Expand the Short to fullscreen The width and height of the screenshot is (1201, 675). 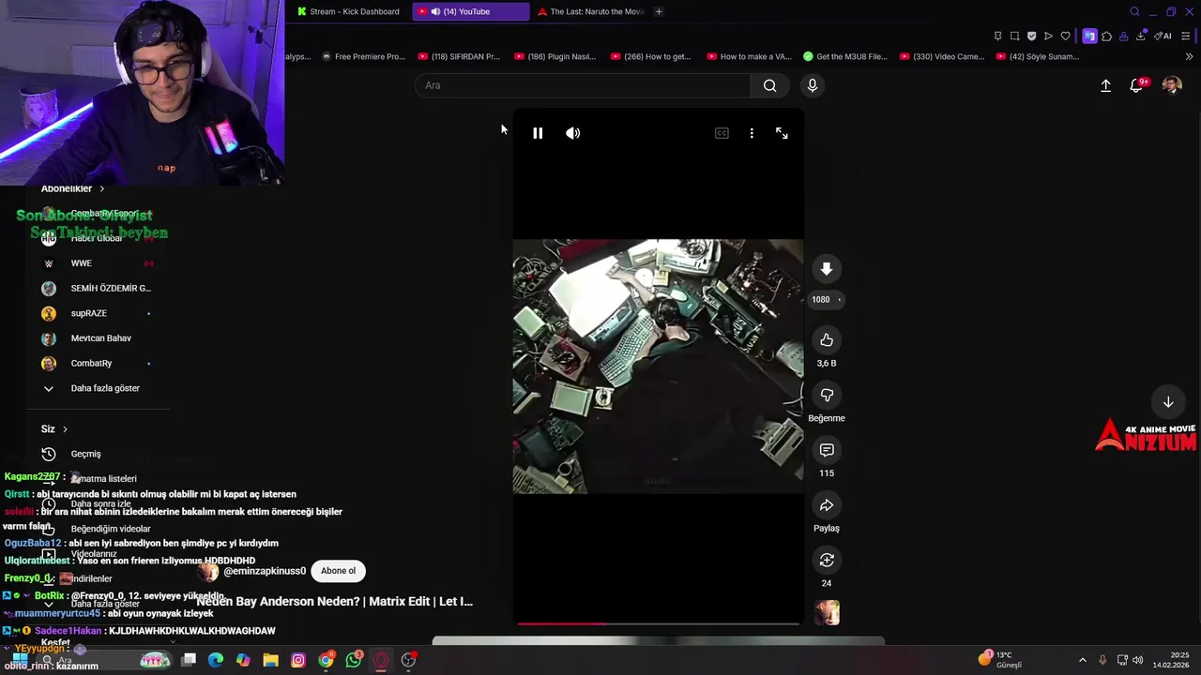pyautogui.click(x=782, y=133)
